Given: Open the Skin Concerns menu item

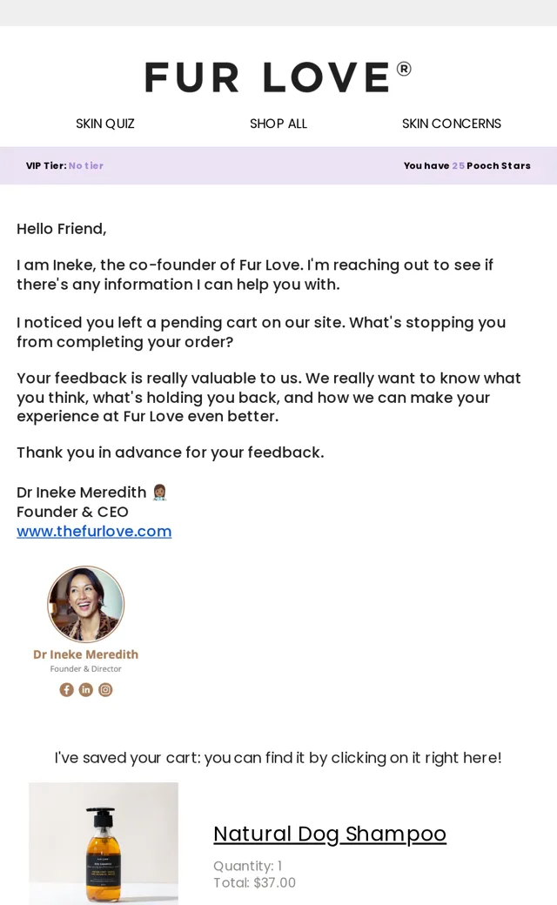Looking at the screenshot, I should (452, 124).
